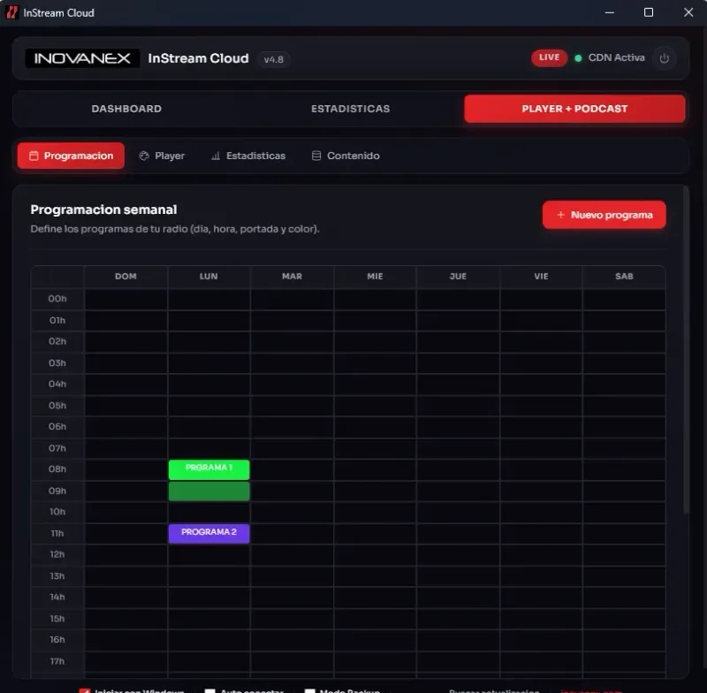
Task: Switch to the ESTADISTICAS main tab
Action: coord(350,109)
